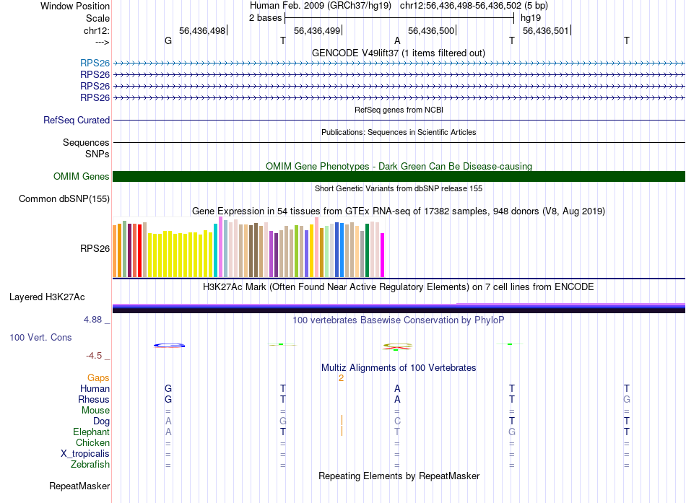Viewport: 686px width, 503px height.
Task: Click the dark green OMIM Genes bar
Action: click(x=399, y=176)
